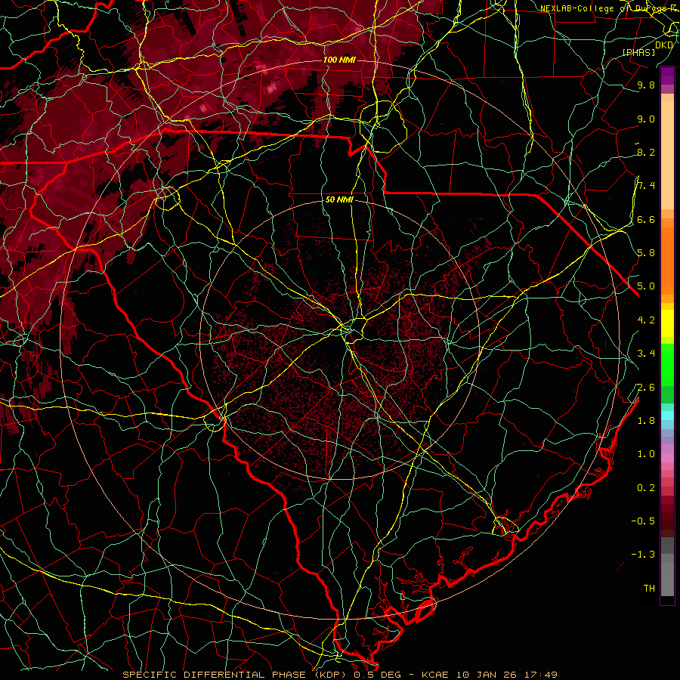This screenshot has width=680, height=680.
Task: Click the 7.4 value on the color scale
Action: point(646,186)
